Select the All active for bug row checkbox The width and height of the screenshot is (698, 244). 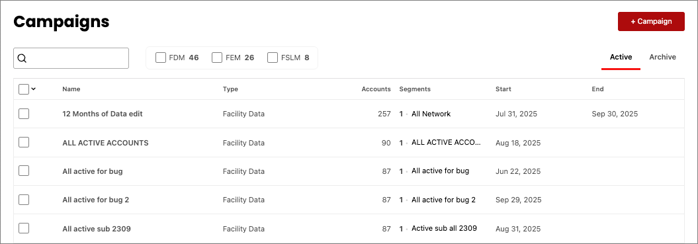[x=24, y=171]
